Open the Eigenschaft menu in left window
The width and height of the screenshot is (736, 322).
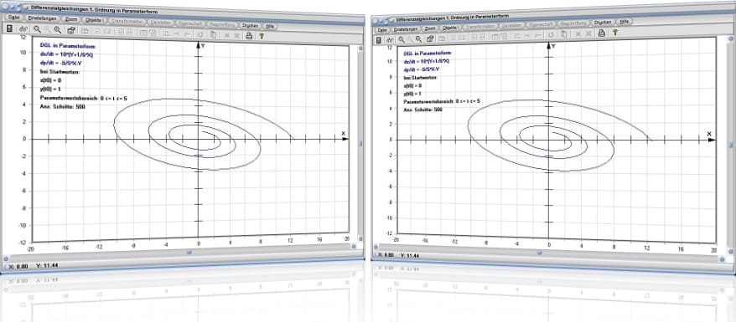[190, 23]
